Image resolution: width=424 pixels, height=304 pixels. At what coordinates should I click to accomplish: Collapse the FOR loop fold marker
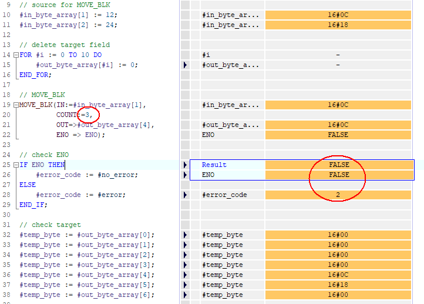coord(16,55)
